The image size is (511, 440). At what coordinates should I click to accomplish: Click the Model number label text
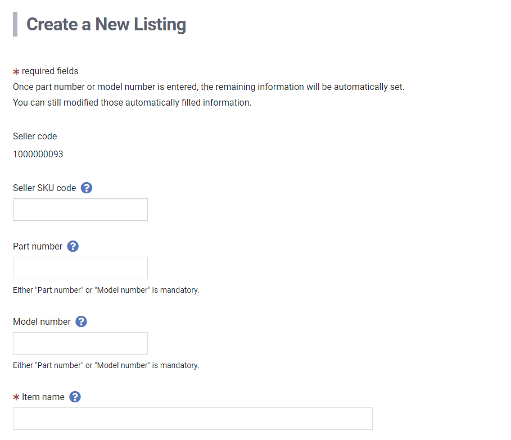point(42,321)
